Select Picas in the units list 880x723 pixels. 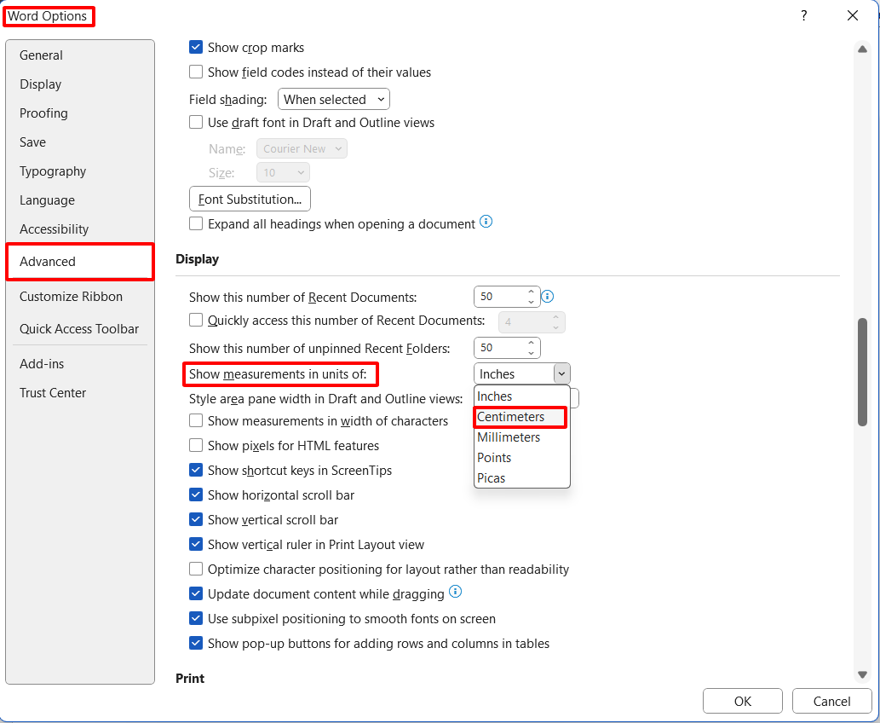521,478
